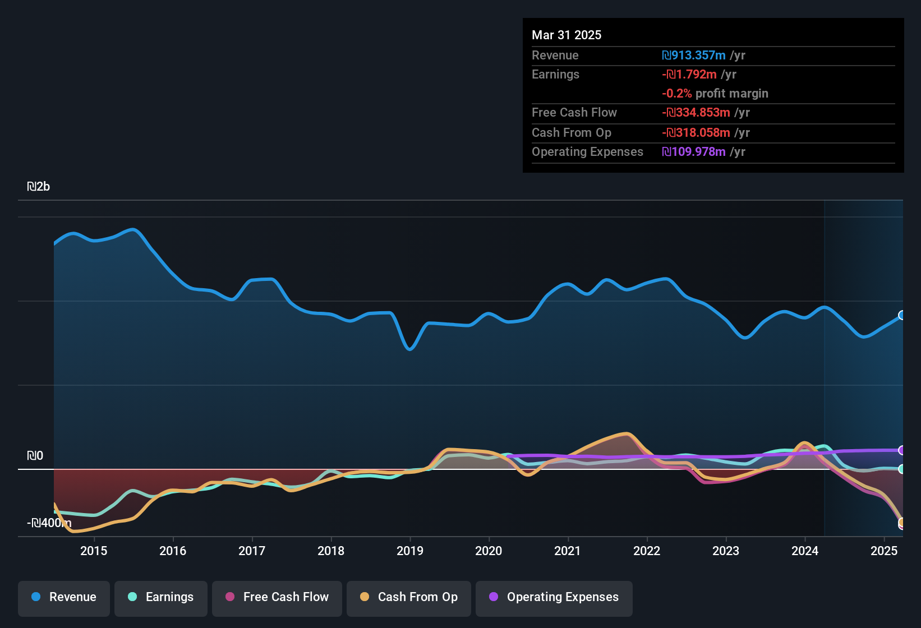Click the blue Revenue legend dot icon
This screenshot has height=628, width=921.
pos(35,597)
